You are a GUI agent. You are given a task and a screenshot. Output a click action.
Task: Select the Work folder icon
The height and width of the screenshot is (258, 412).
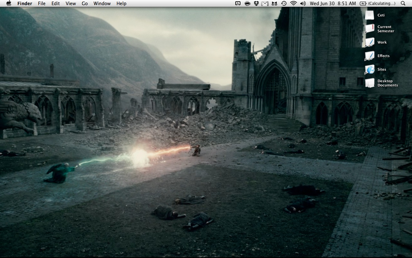pos(370,42)
